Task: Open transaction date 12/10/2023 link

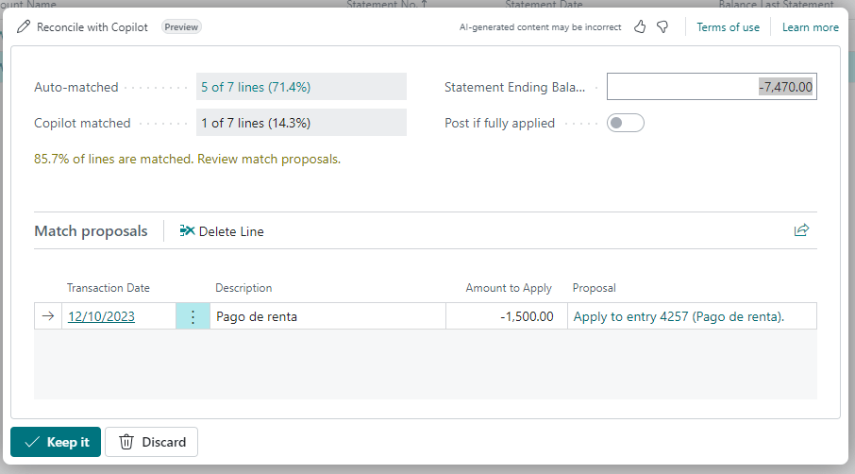Action: 101,317
